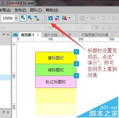Close the 可随意展开和折叠 tab

click(x=112, y=35)
